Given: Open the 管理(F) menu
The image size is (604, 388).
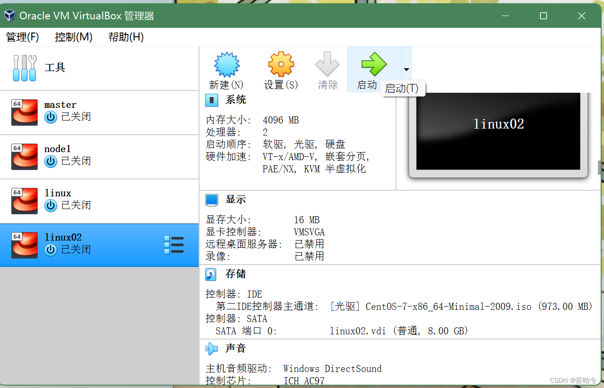Looking at the screenshot, I should (x=23, y=37).
